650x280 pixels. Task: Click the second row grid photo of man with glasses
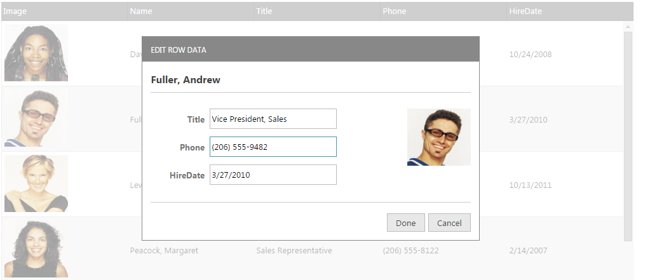(36, 119)
